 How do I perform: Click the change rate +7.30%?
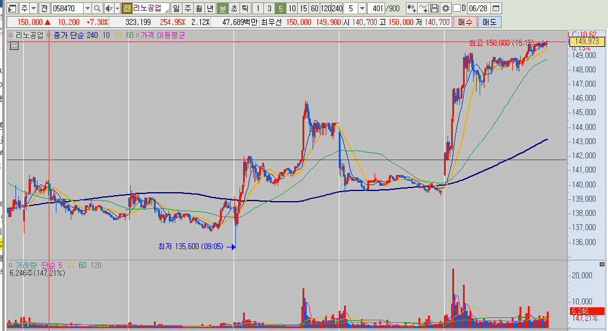coord(97,22)
